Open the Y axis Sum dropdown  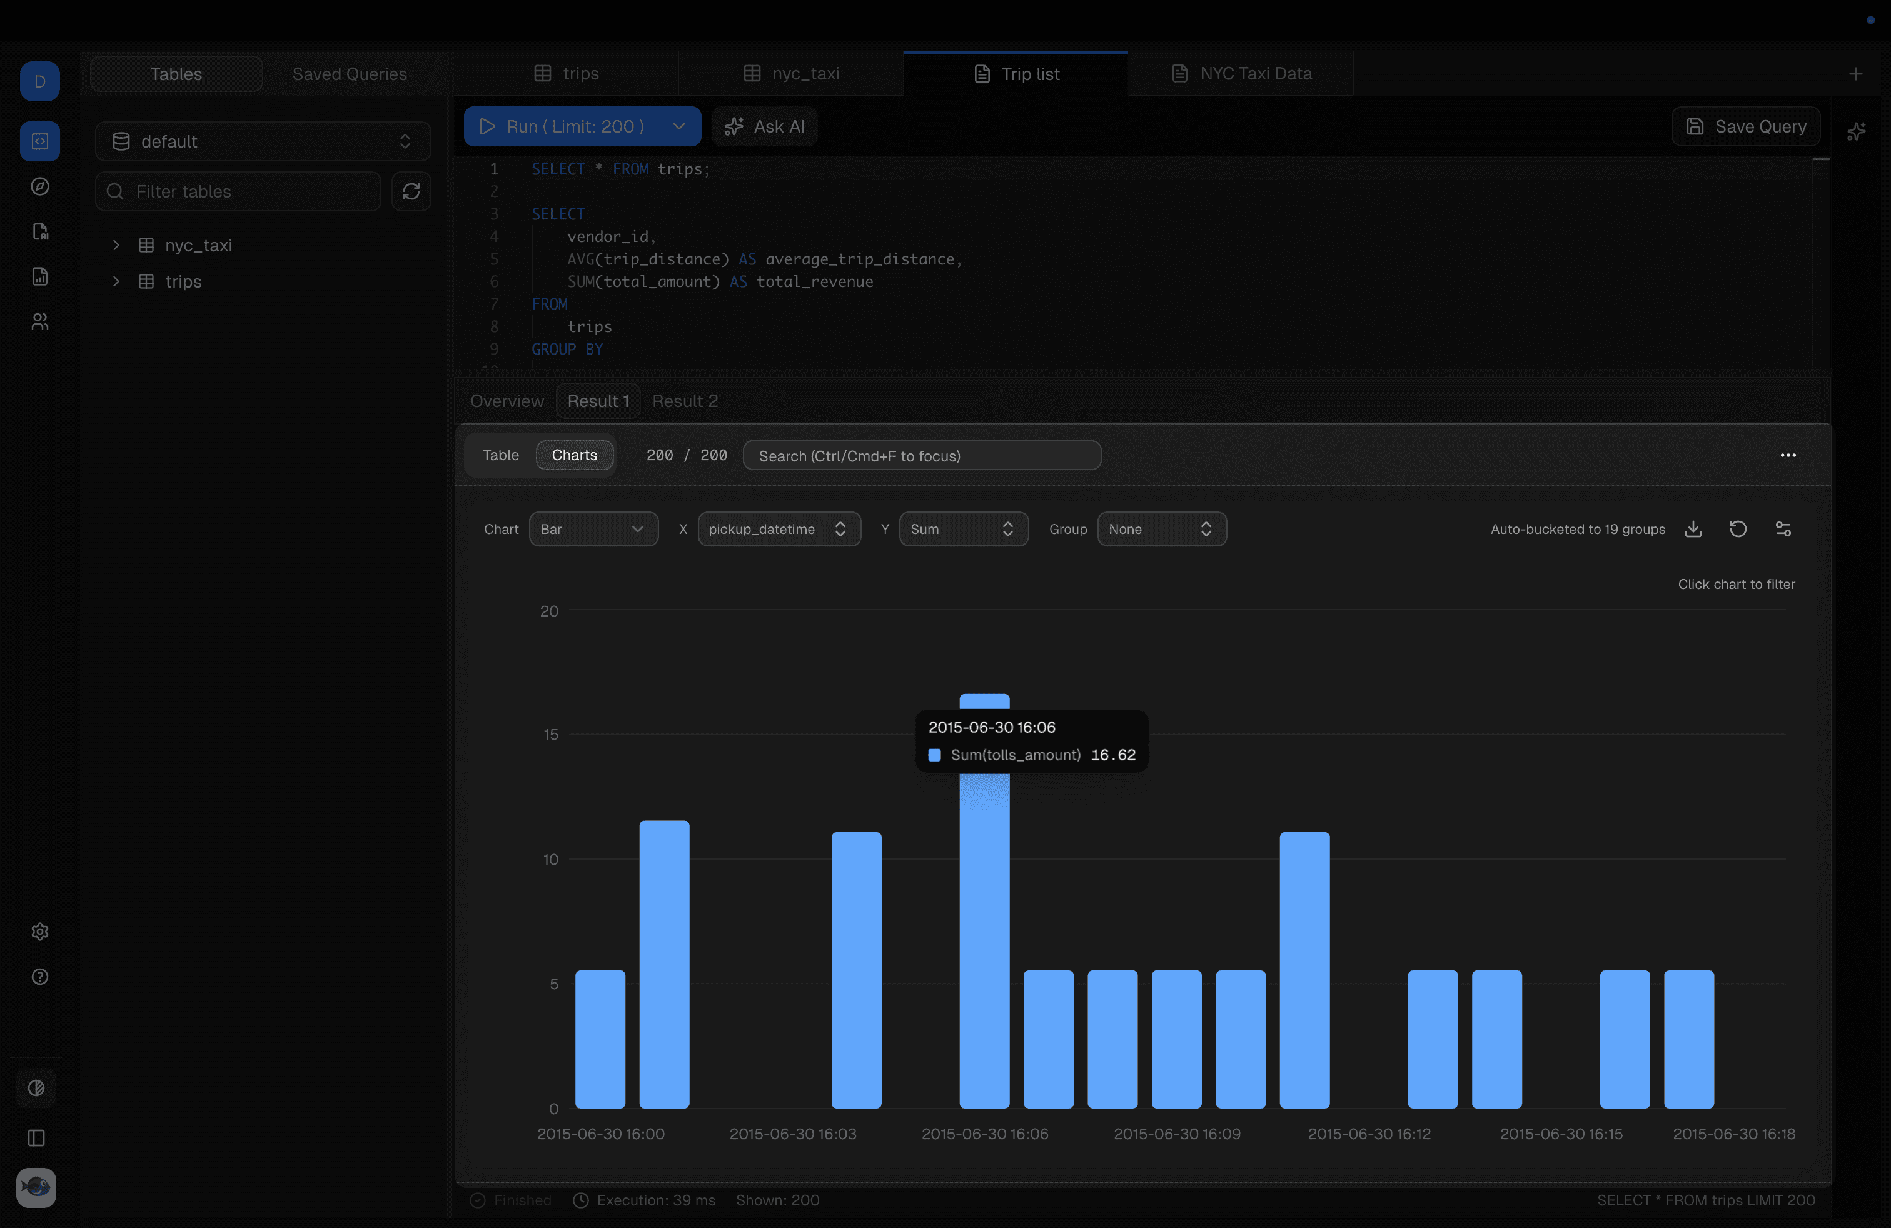[x=964, y=529]
